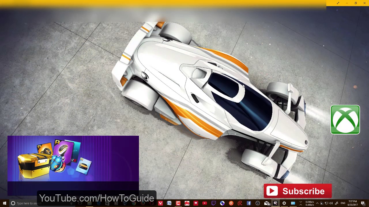Expand hidden system tray icons chevron
Screen dimensions: 369x207
click(317, 203)
